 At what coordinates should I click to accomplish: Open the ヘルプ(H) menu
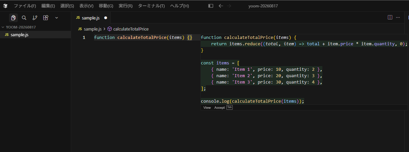(x=179, y=6)
